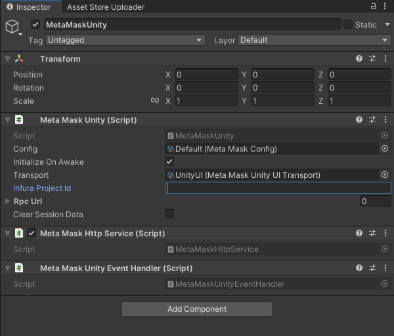Viewport: 394px width, 336px height.
Task: Click the Rotation Z value field
Action: pyautogui.click(x=359, y=88)
